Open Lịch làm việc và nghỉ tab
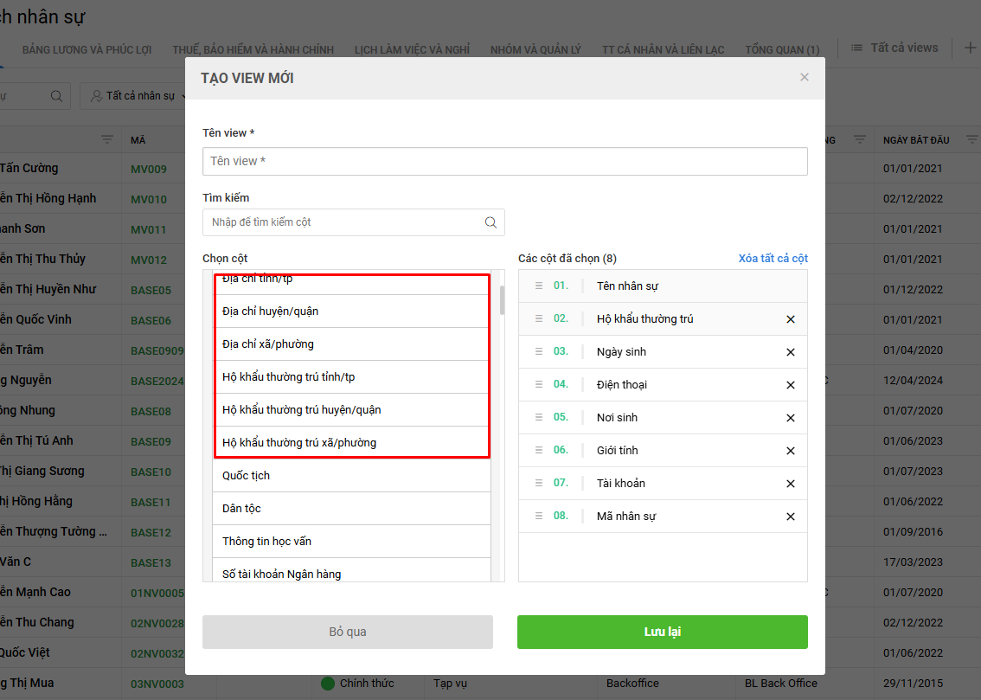 pyautogui.click(x=413, y=49)
